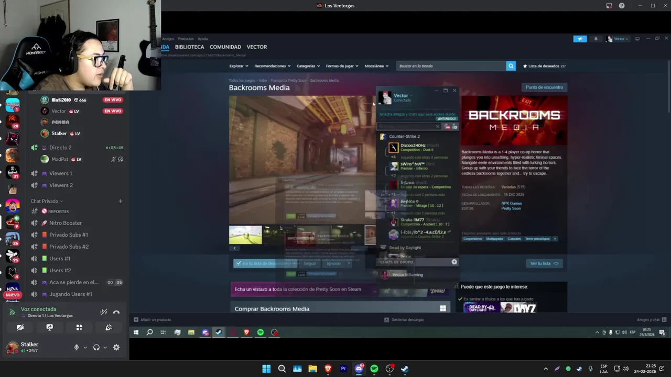Open Spotify from the Windows taskbar

374,369
